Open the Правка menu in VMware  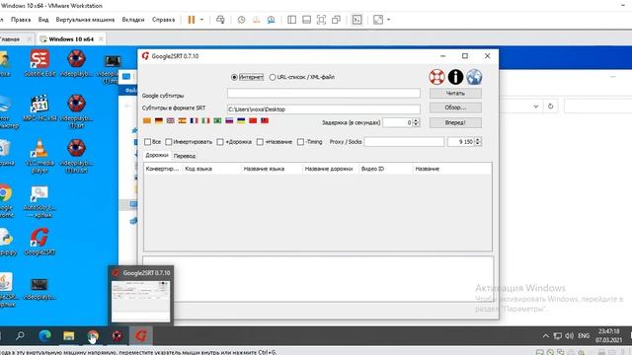(x=21, y=20)
